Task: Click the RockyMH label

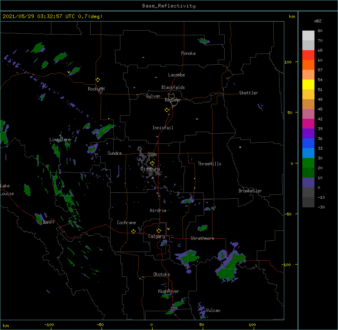Action: pyautogui.click(x=96, y=89)
